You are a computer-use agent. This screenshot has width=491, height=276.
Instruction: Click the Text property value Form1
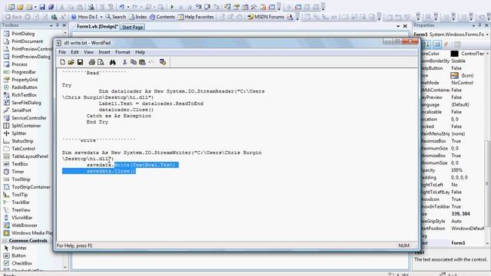(458, 243)
